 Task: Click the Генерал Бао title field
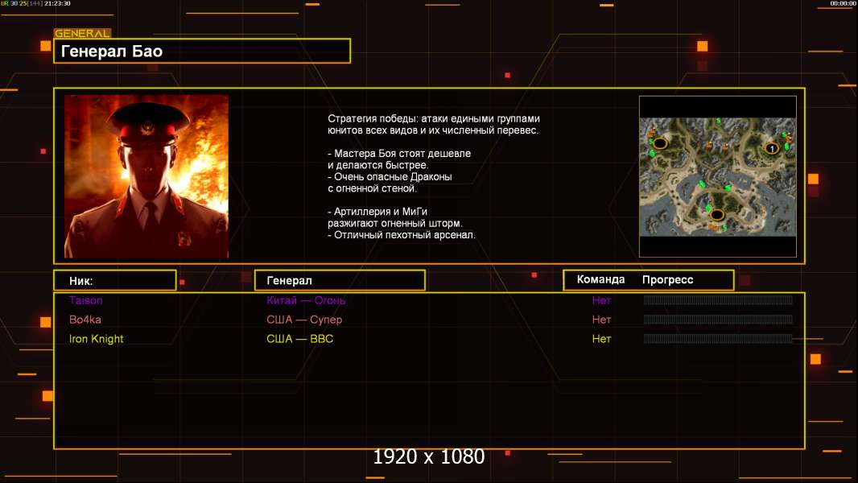(x=202, y=51)
